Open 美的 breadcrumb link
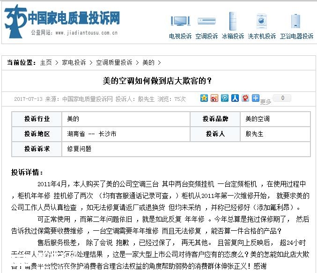 [148, 62]
